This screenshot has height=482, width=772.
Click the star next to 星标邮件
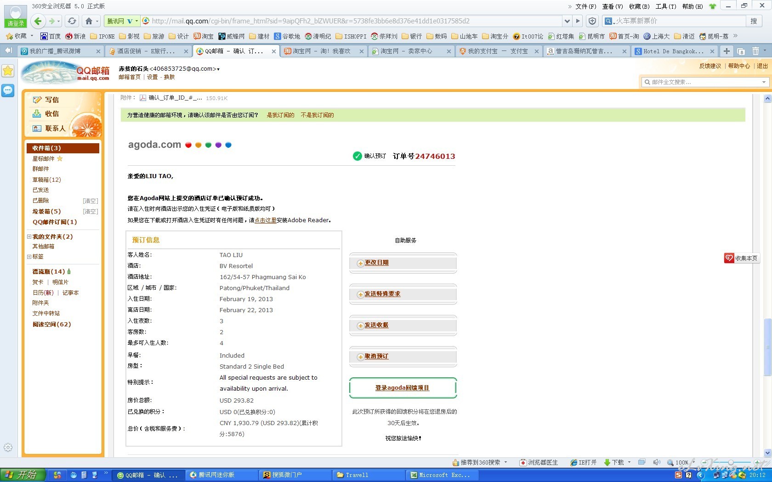point(60,158)
